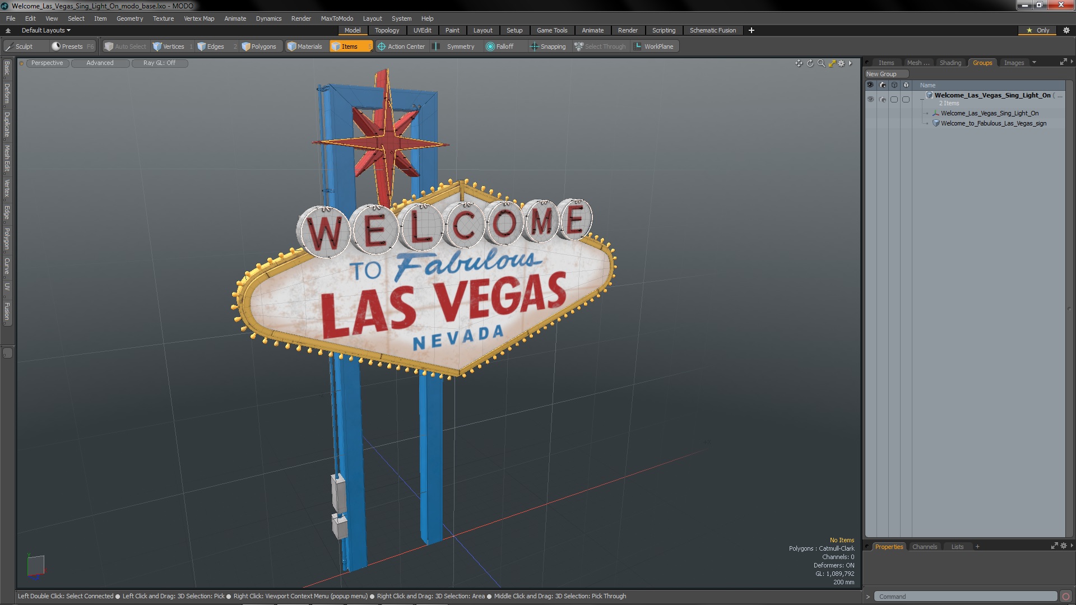1076x605 pixels.
Task: Click the viewport zoom magnifier icon
Action: coord(821,63)
